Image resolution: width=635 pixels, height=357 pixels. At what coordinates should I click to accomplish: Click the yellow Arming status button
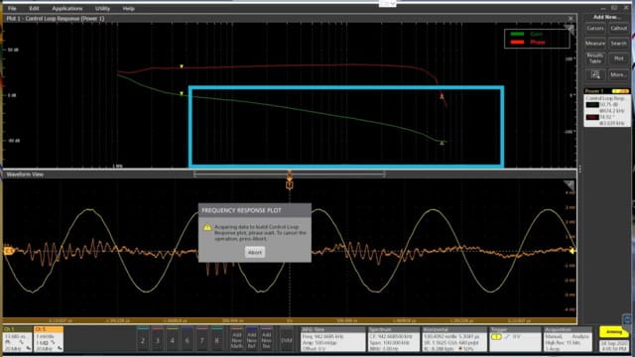click(614, 332)
